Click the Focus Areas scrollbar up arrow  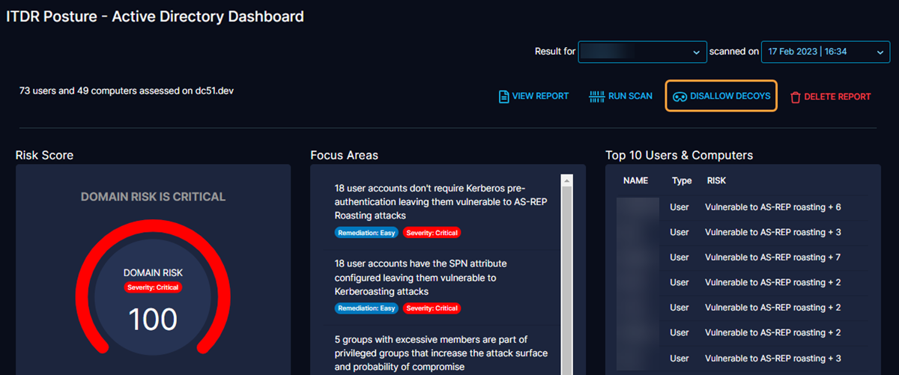[x=566, y=180]
